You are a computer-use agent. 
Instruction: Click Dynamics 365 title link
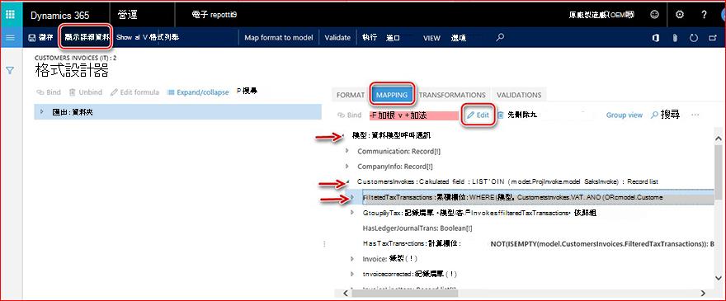coord(59,16)
